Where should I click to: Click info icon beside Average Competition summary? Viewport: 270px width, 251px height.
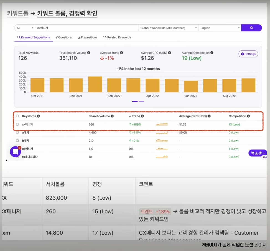(212, 53)
